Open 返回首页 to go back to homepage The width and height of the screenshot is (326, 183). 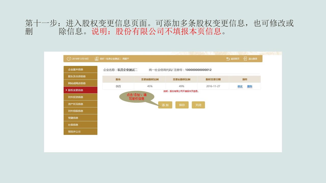point(235,58)
